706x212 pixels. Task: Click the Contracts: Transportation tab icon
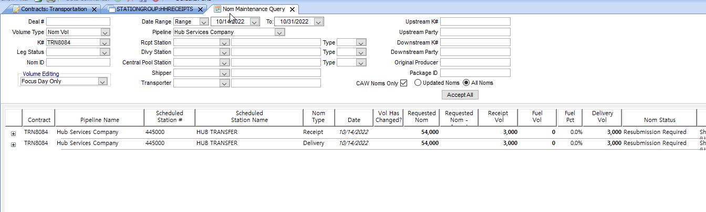(x=15, y=9)
